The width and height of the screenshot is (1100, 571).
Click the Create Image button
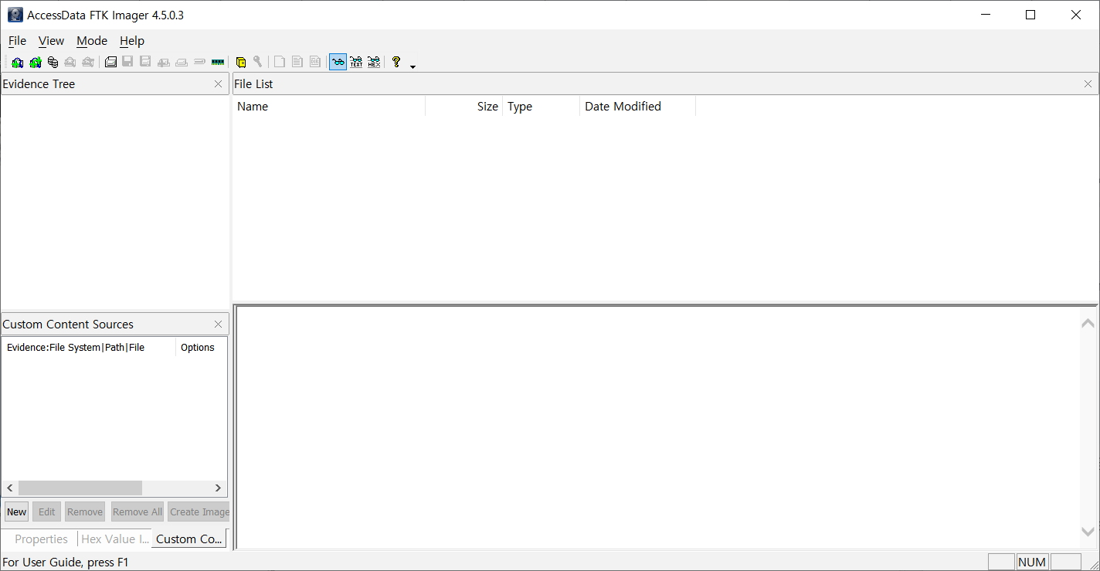click(x=199, y=512)
